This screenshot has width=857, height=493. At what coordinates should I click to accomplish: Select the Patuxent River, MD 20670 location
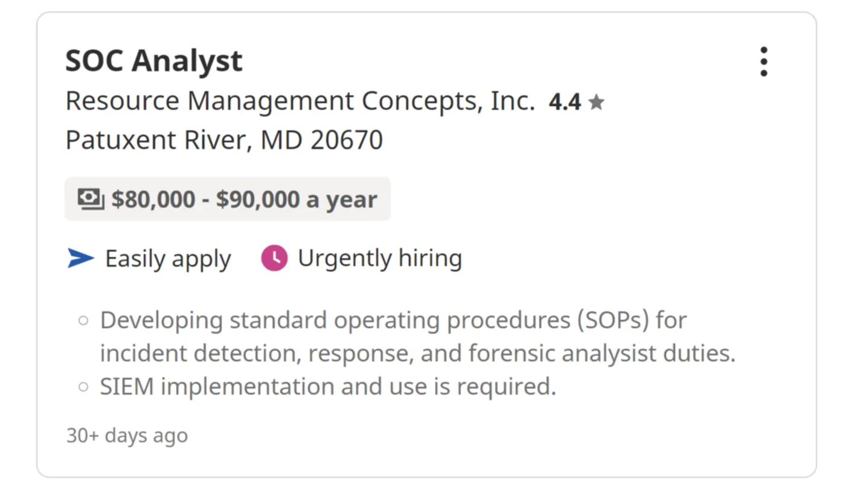(224, 140)
